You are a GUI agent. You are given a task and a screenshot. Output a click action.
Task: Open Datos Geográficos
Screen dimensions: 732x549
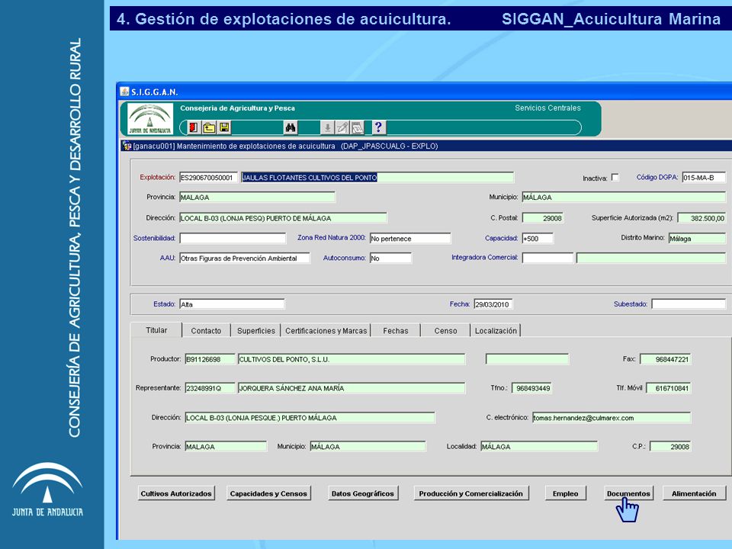pos(363,493)
